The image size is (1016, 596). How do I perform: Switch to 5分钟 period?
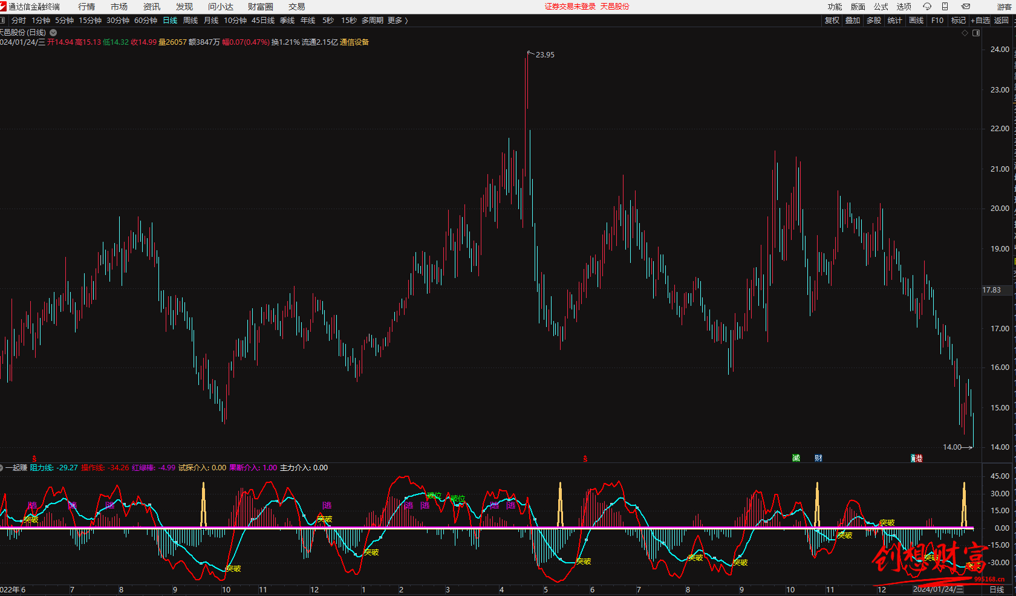(x=65, y=20)
